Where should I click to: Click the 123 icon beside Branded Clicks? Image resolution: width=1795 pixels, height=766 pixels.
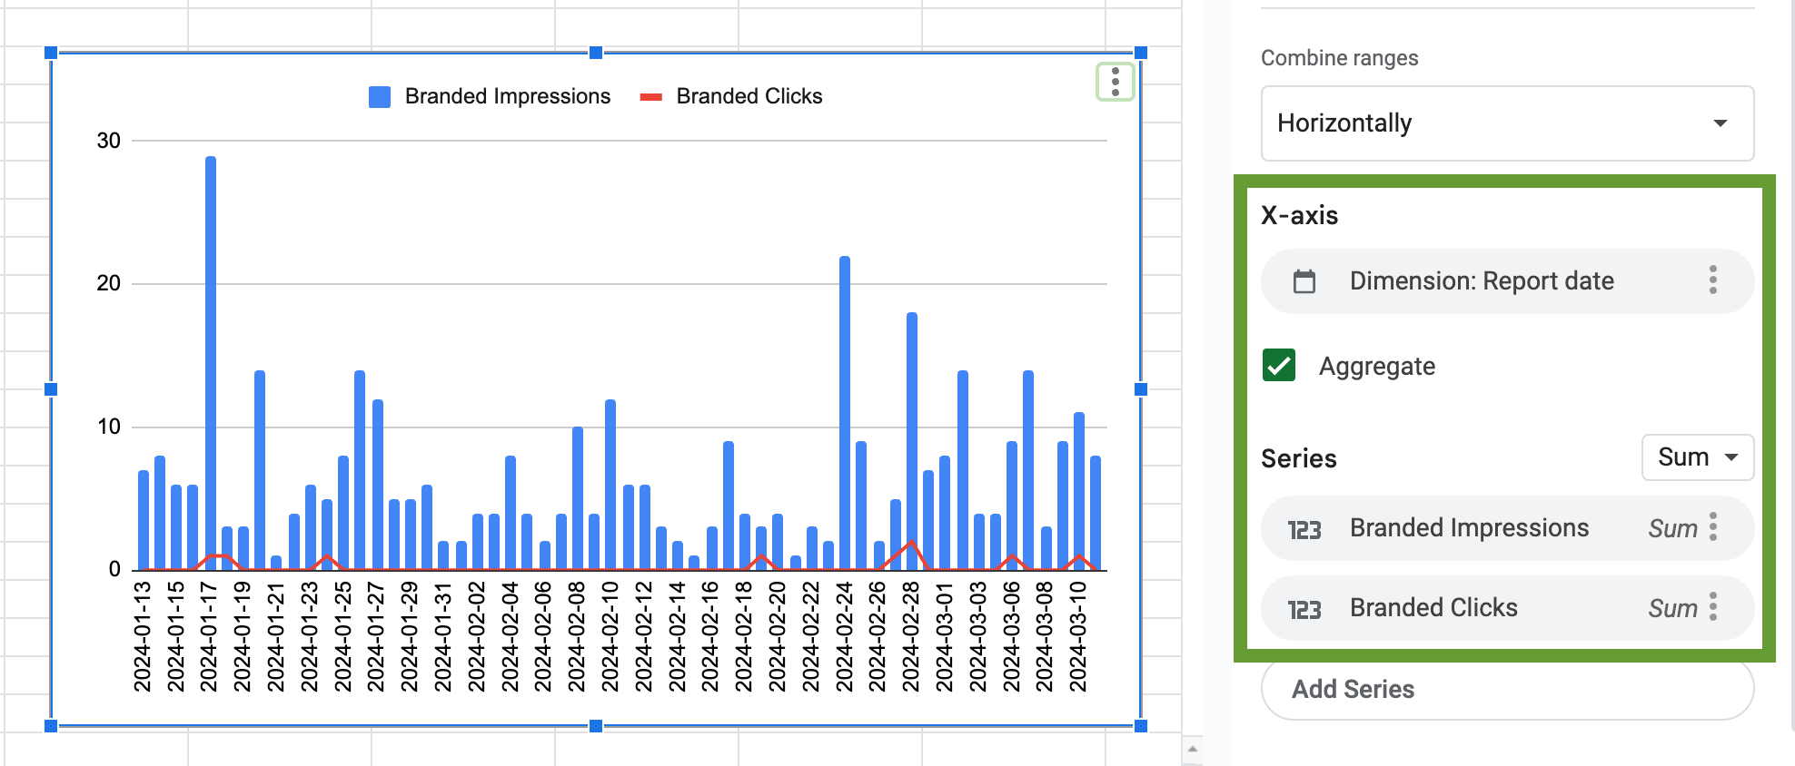pyautogui.click(x=1304, y=609)
